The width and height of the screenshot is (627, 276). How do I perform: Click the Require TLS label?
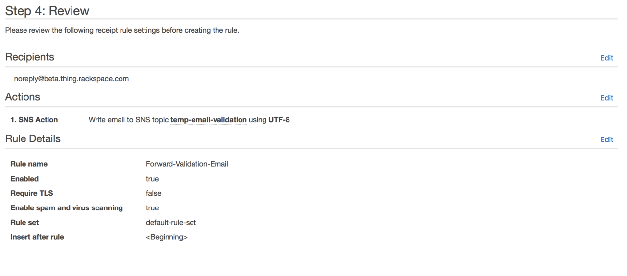click(x=32, y=193)
